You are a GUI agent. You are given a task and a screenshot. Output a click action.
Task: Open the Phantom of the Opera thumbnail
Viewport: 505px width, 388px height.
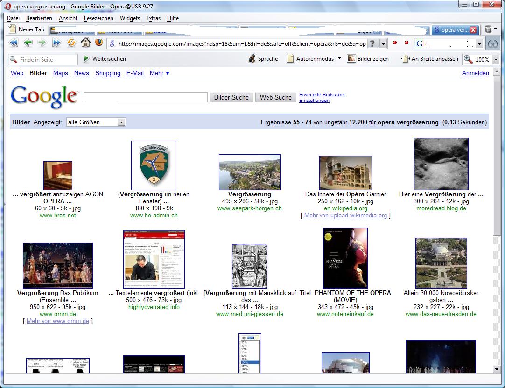click(345, 258)
